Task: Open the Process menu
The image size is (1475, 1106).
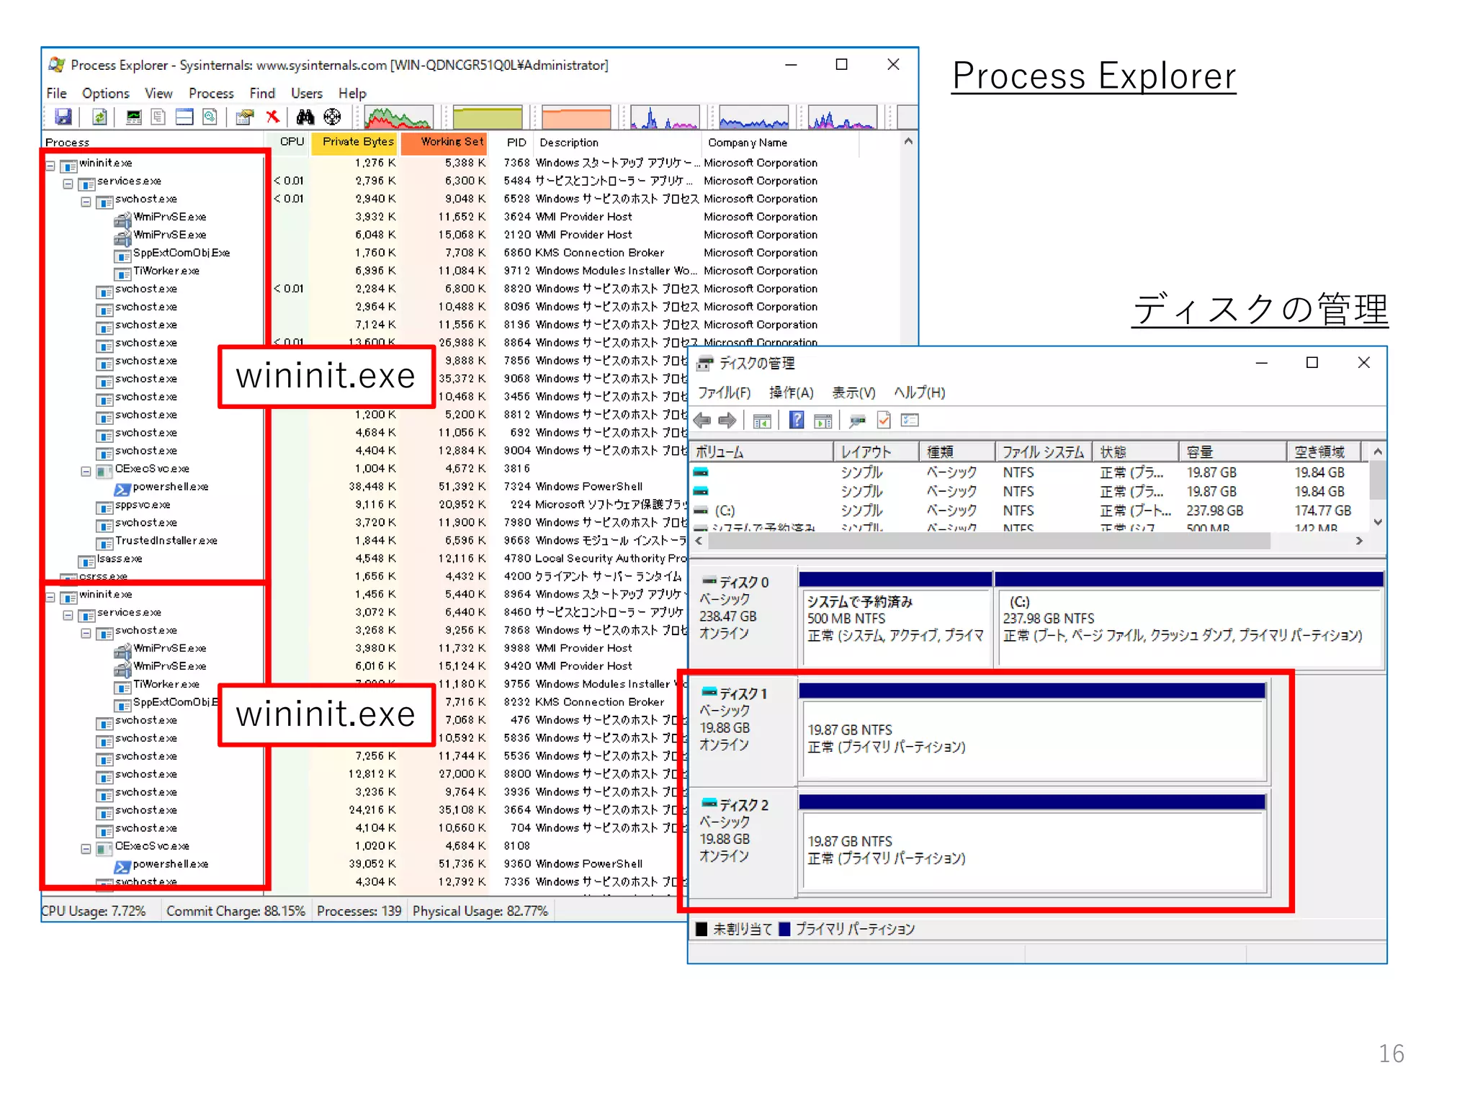Action: (211, 94)
